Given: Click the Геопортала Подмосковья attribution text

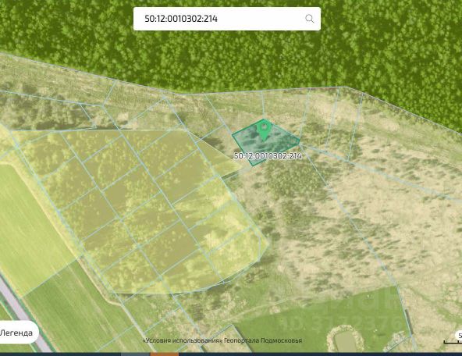Looking at the screenshot, I should pyautogui.click(x=263, y=340).
